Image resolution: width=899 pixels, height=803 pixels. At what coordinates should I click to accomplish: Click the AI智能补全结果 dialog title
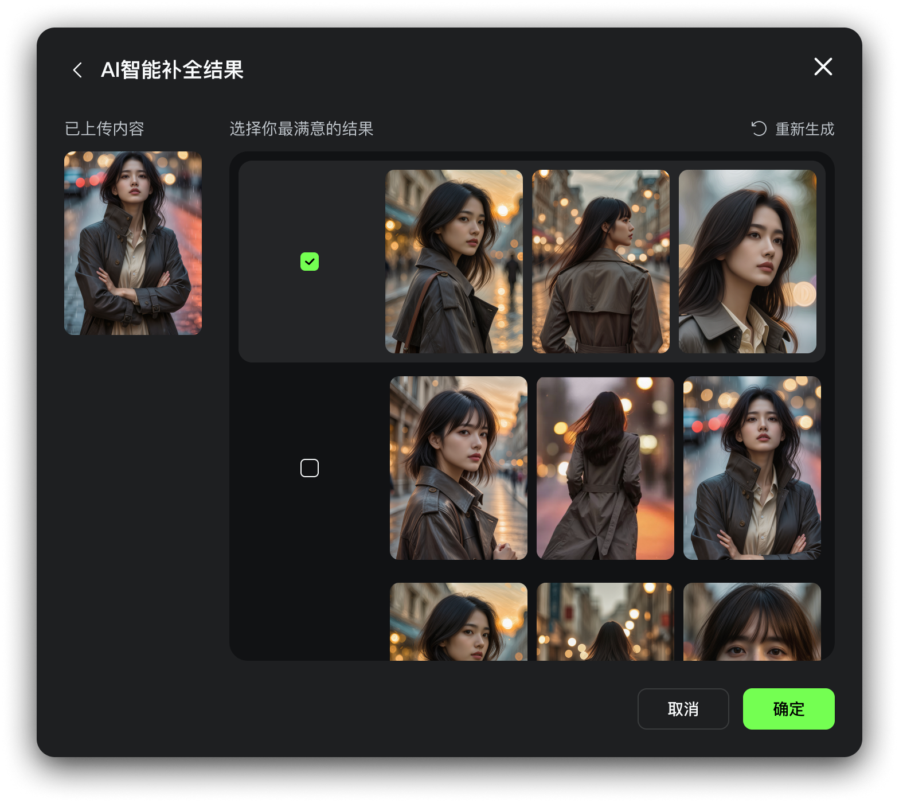click(172, 70)
